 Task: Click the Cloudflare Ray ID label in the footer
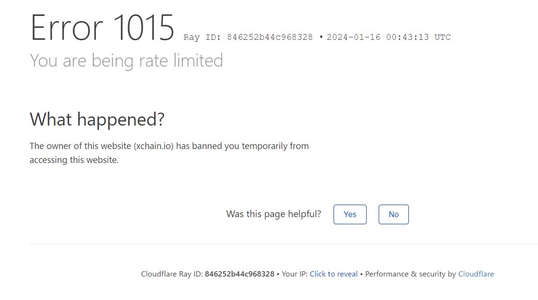pyautogui.click(x=171, y=274)
